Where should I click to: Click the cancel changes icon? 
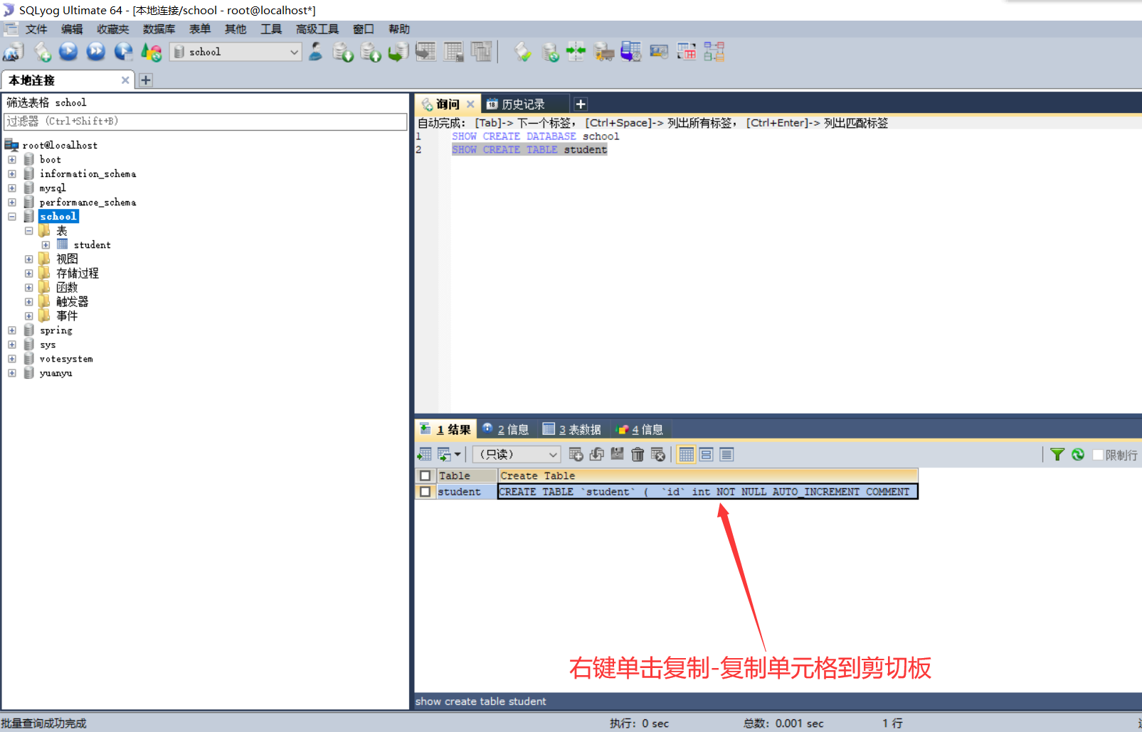(x=658, y=454)
